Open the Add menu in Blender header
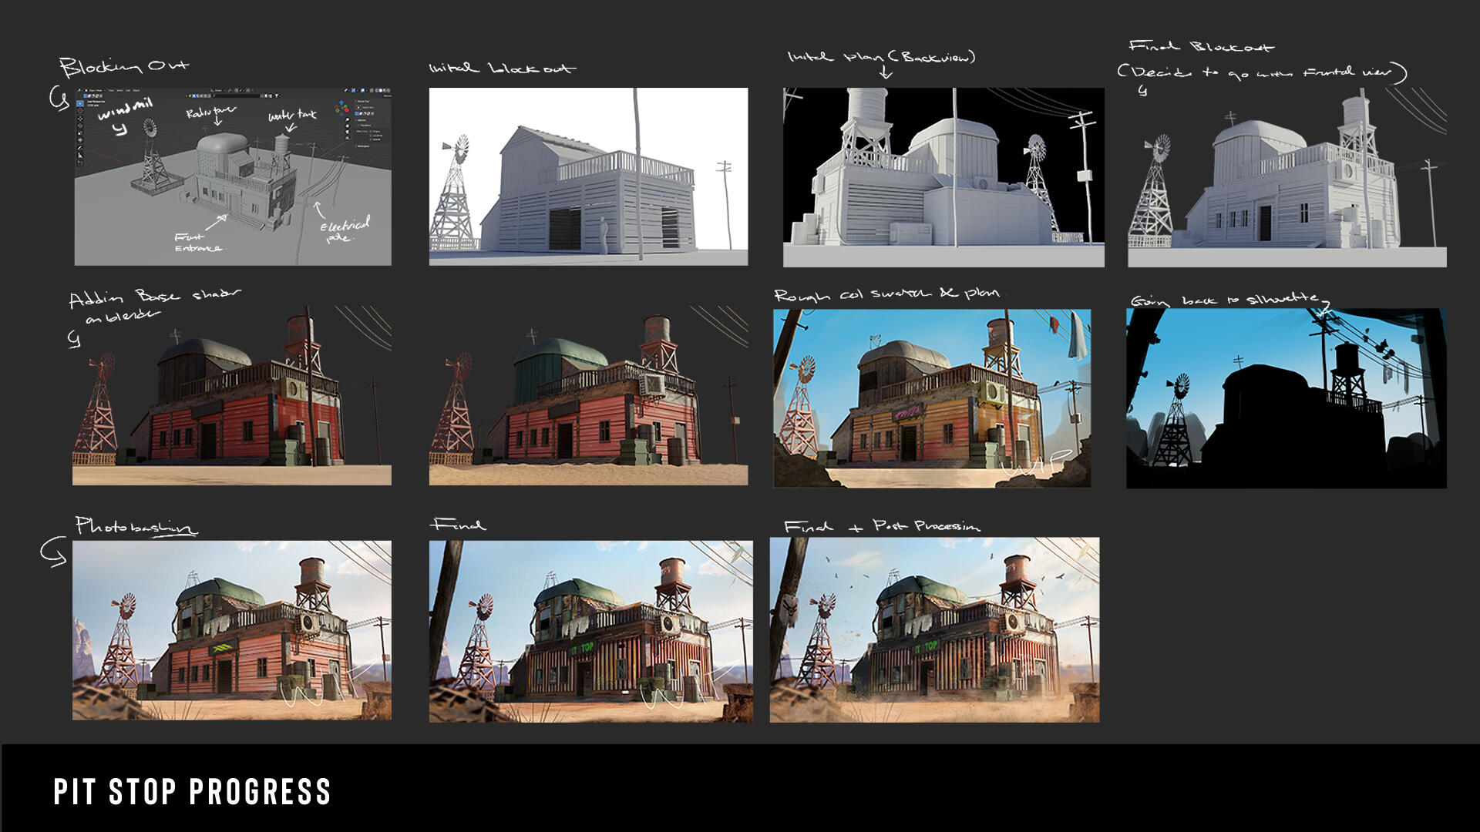Image resolution: width=1480 pixels, height=832 pixels. [128, 90]
